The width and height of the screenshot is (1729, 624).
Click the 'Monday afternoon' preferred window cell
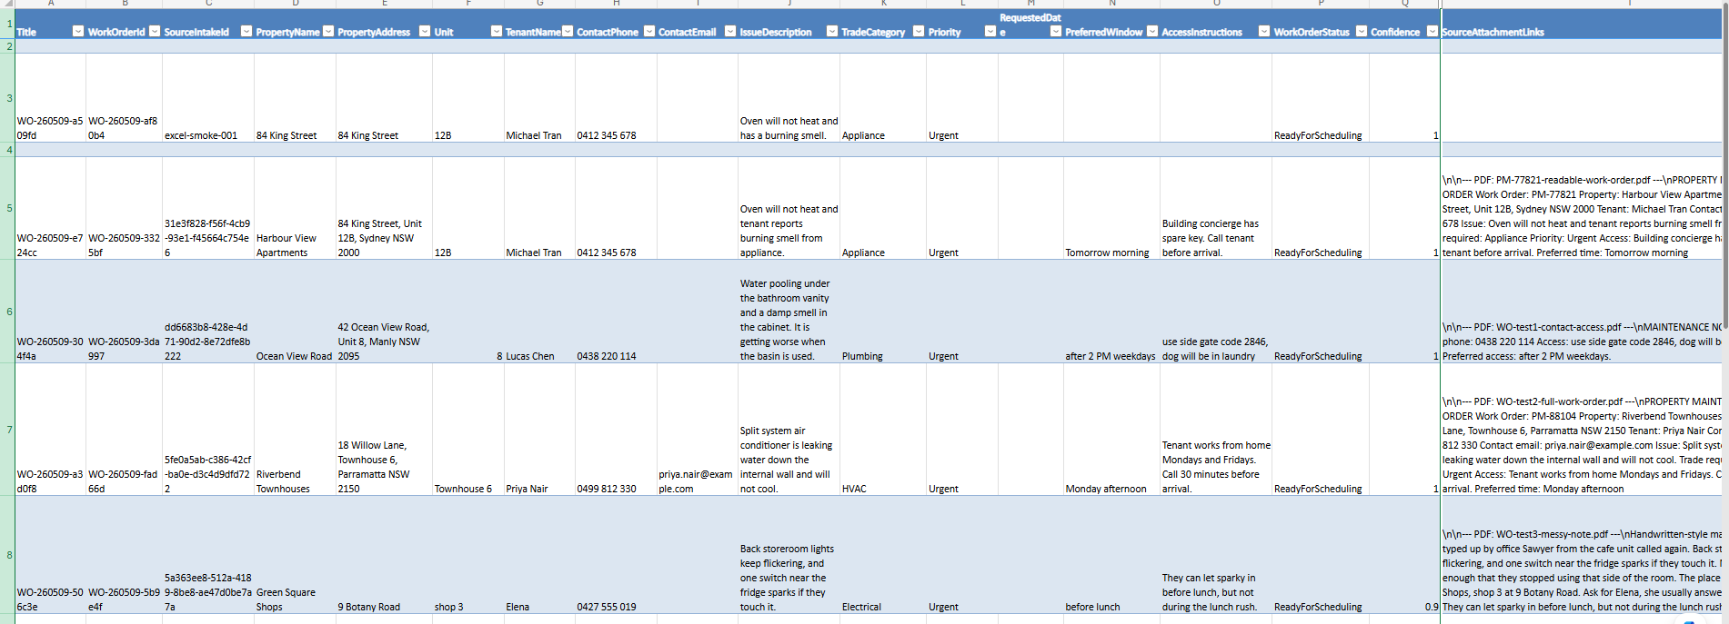pos(1111,430)
